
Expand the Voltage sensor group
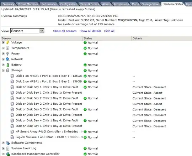[3, 42]
